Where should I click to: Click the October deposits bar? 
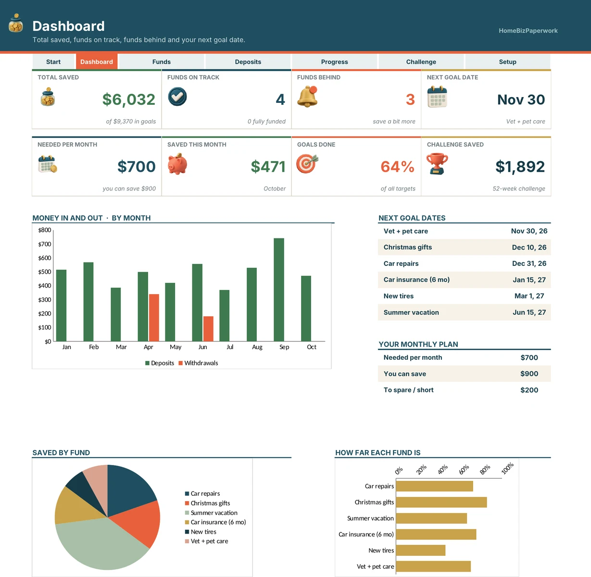[x=306, y=309]
